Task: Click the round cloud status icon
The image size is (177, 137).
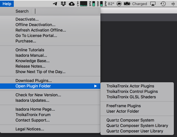Action: coord(119,4)
